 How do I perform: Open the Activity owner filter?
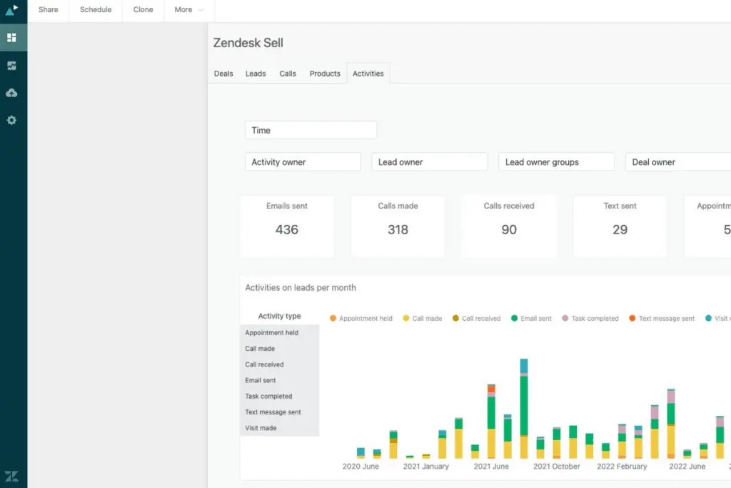pyautogui.click(x=303, y=162)
